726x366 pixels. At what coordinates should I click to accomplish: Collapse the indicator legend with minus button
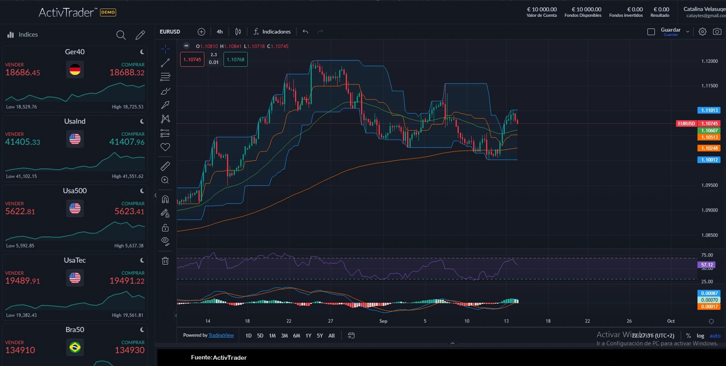pyautogui.click(x=186, y=46)
